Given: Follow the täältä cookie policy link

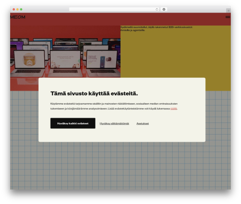Looking at the screenshot, I should [x=174, y=109].
